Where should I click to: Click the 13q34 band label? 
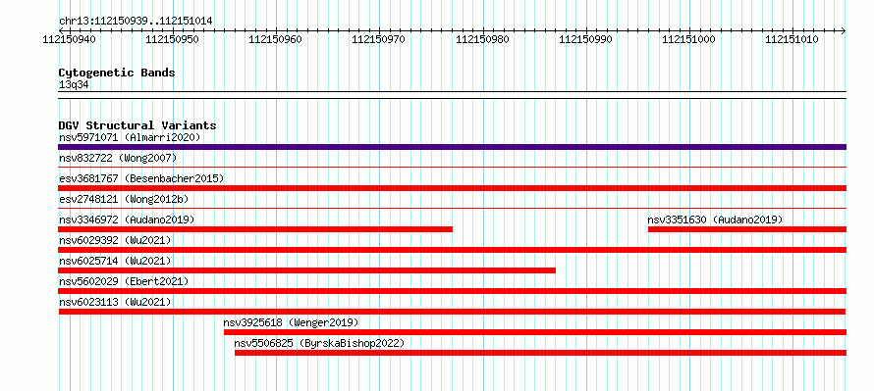pyautogui.click(x=74, y=85)
